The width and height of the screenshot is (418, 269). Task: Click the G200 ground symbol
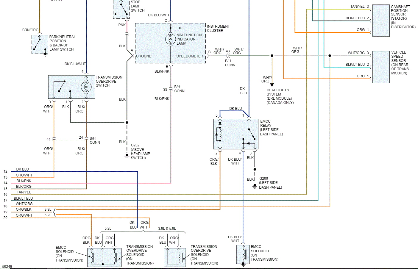(x=255, y=186)
